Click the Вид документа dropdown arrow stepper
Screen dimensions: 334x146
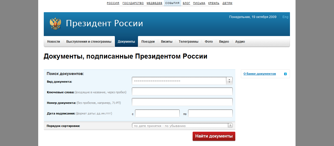pyautogui.click(x=229, y=81)
